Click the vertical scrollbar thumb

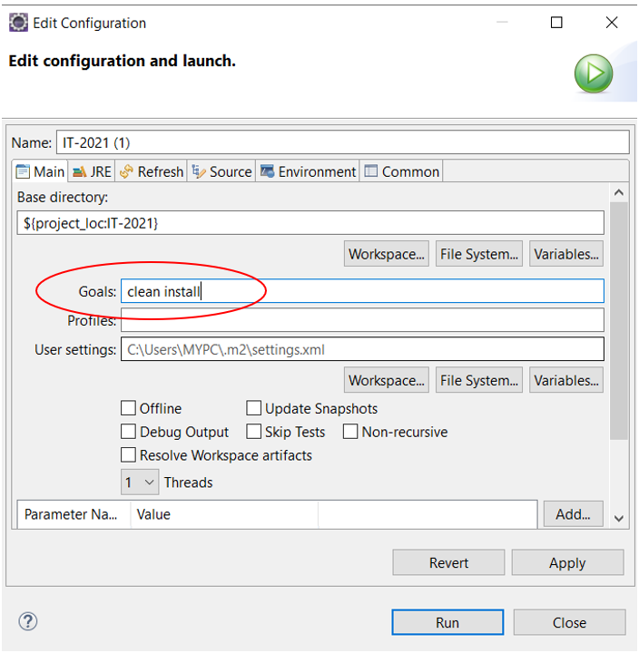point(619,321)
